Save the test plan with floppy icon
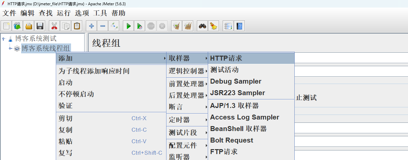The height and width of the screenshot is (160, 408). [x=40, y=26]
